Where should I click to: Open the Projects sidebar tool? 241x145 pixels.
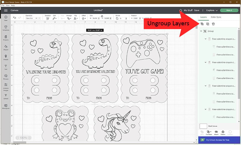click(x=6, y=38)
